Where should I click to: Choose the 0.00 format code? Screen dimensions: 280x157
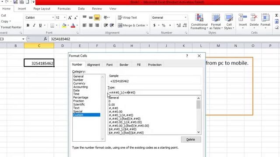112,105
